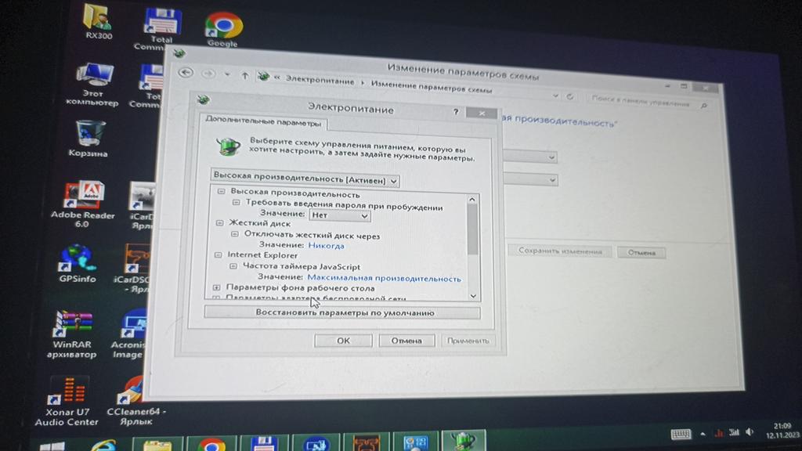Image resolution: width=802 pixels, height=451 pixels.
Task: Collapse Отключать жесткий диск через node
Action: pyautogui.click(x=234, y=233)
